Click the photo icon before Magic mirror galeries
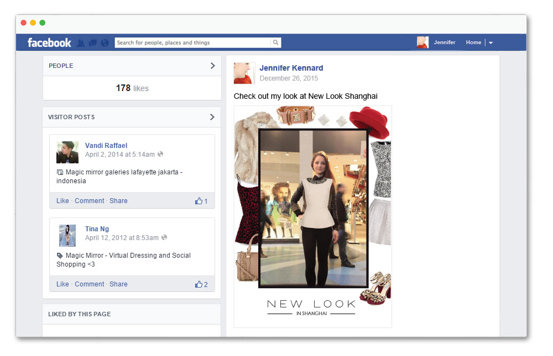Image resolution: width=553 pixels, height=356 pixels. [60, 172]
